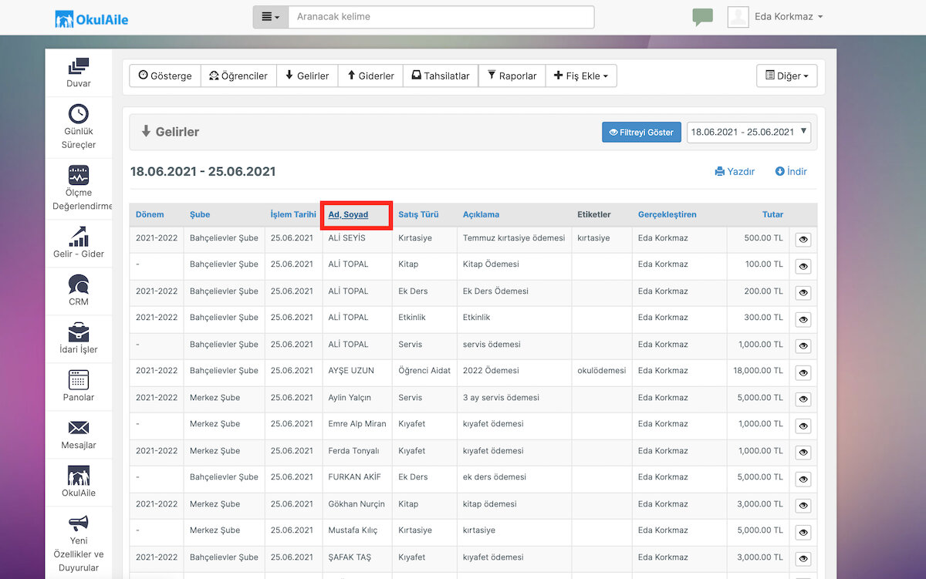Open the Panolar sidebar icon
Screen dimensions: 926x579
point(79,379)
